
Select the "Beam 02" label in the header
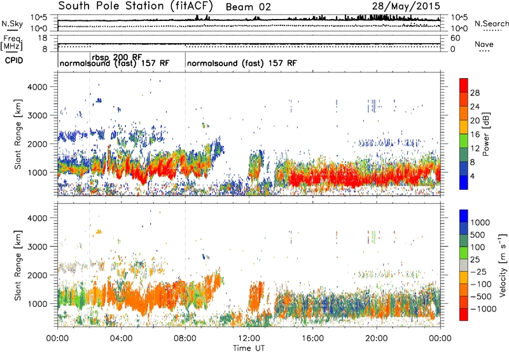(248, 7)
